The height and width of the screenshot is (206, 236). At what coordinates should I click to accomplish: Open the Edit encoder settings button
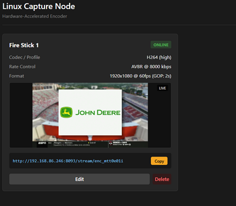click(x=80, y=179)
